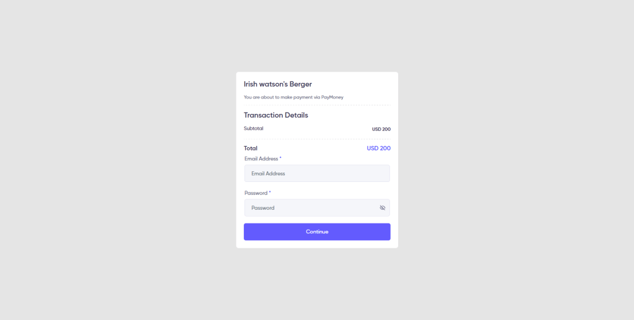634x320 pixels.
Task: Click the dashed divider below the payment notice
Action: click(317, 105)
